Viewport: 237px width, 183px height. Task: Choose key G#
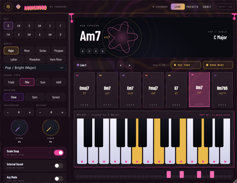pos(29,35)
